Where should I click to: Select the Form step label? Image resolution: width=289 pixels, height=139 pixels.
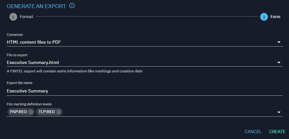click(275, 17)
